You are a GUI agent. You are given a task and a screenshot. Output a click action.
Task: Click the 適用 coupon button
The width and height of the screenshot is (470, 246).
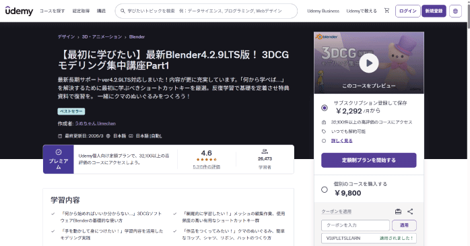(x=404, y=225)
